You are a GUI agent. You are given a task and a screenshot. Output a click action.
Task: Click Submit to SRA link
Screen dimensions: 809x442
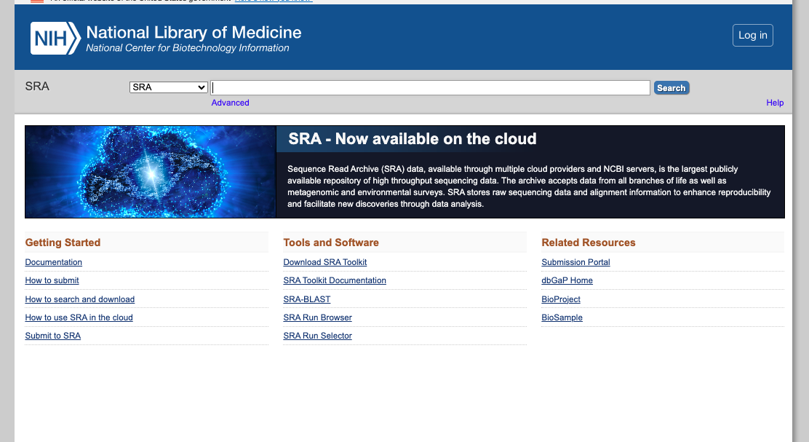[53, 336]
